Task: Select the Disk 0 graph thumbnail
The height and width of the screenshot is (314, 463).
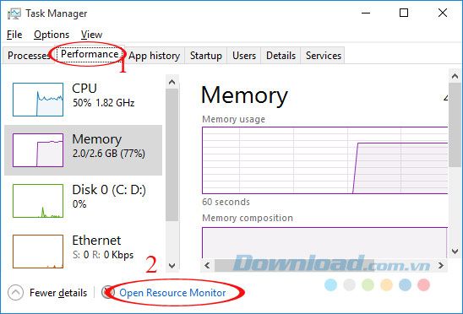Action: coord(38,201)
